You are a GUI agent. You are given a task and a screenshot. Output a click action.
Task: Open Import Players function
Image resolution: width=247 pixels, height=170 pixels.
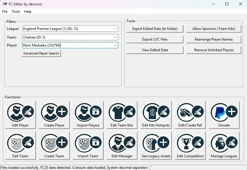88,115
